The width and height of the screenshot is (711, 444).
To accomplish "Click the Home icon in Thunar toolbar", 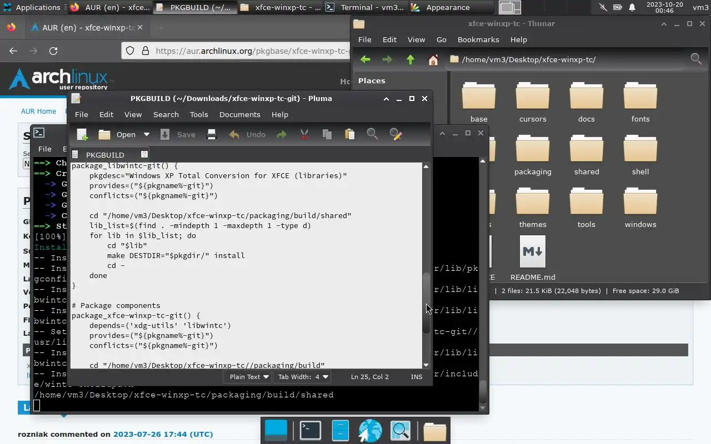I will pos(433,59).
